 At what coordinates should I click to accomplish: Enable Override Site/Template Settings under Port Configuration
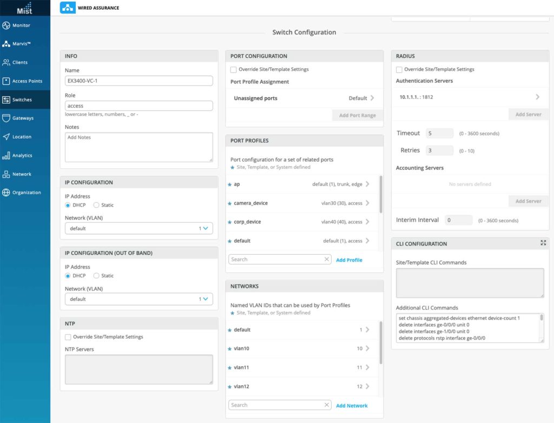click(x=233, y=70)
